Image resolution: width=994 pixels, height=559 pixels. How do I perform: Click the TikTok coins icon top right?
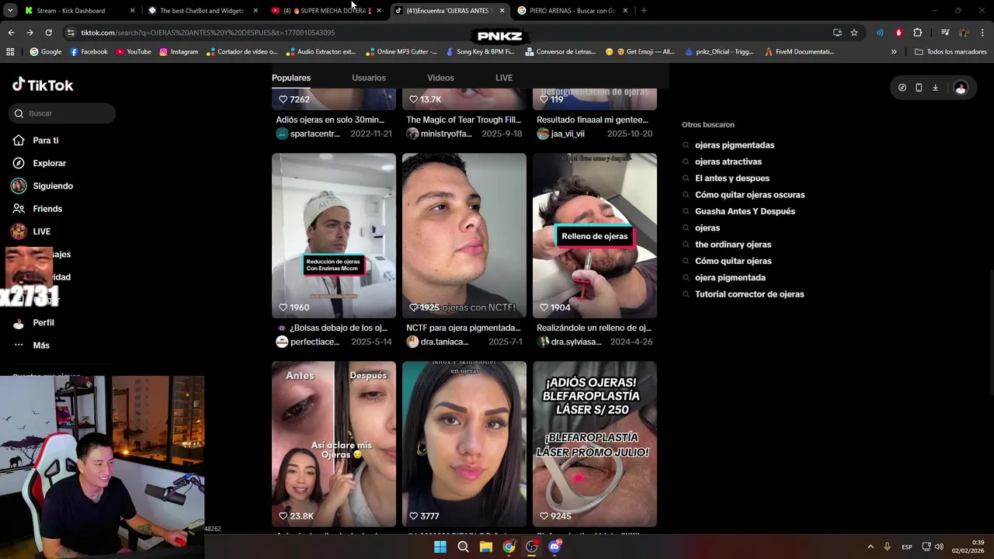902,88
